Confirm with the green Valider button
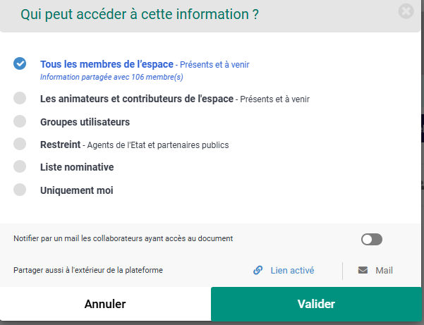Screen dimensions: 424x325 click(x=316, y=305)
